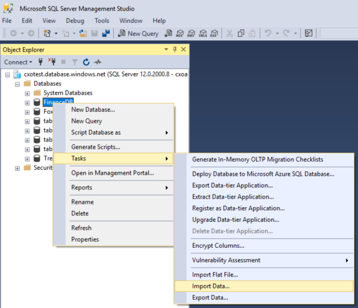Click the Connect Object Explorer plug icon
The image size is (358, 308).
[x=41, y=62]
